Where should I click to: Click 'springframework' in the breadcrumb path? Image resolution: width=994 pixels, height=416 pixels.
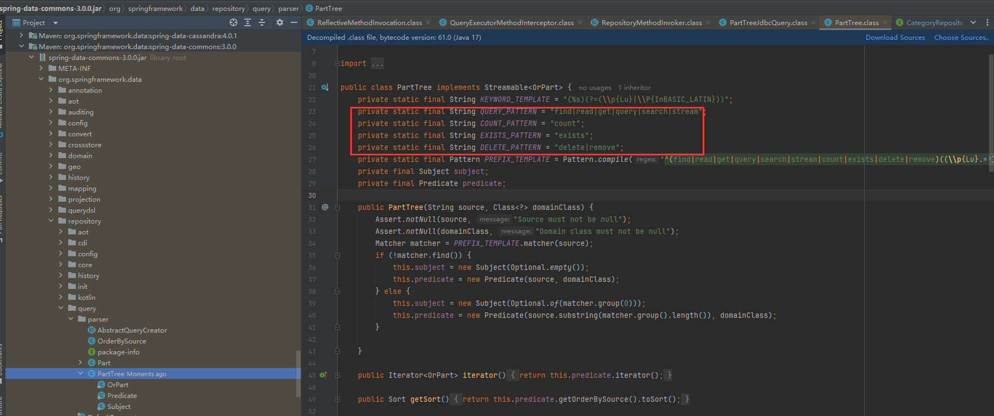(155, 9)
